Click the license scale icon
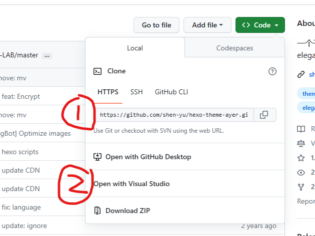 [301, 143]
